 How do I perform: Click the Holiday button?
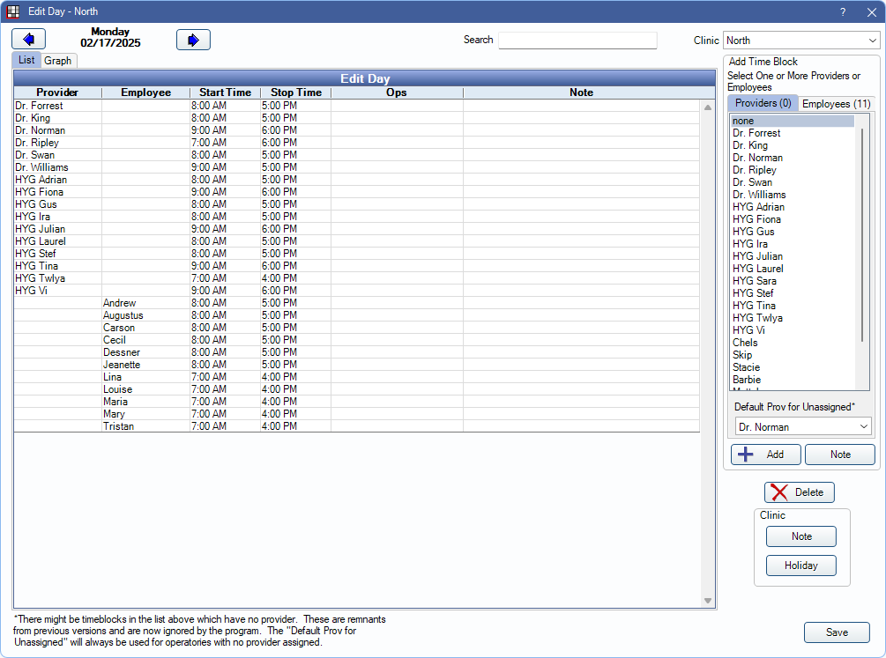(x=800, y=566)
